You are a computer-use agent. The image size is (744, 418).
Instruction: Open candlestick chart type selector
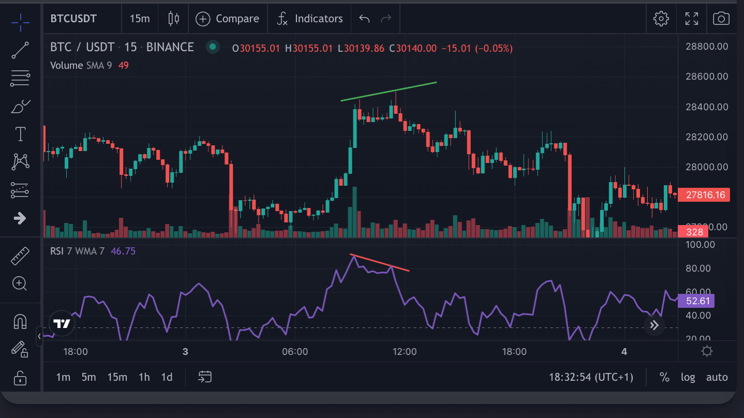[174, 19]
